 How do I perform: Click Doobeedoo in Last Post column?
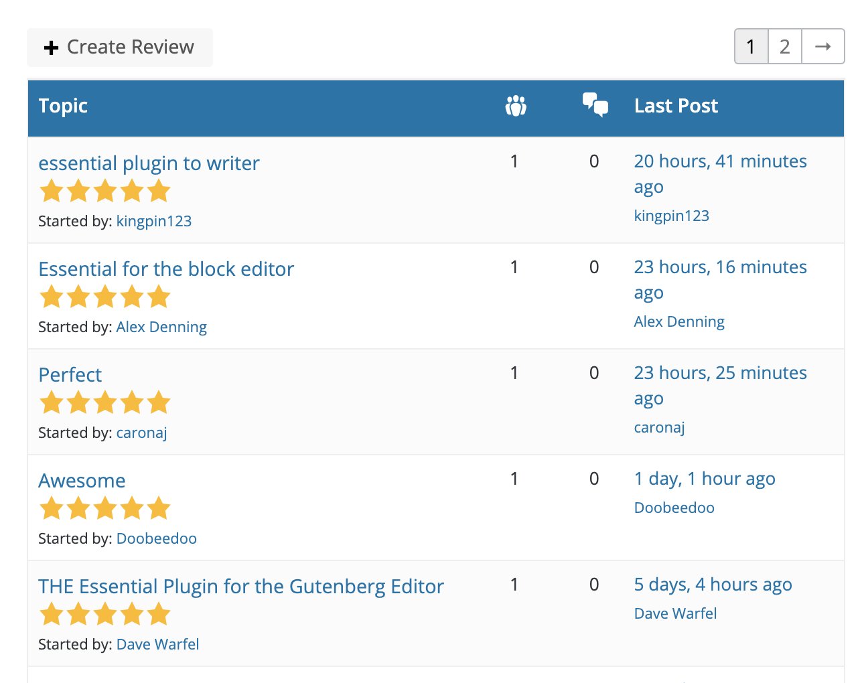coord(674,508)
